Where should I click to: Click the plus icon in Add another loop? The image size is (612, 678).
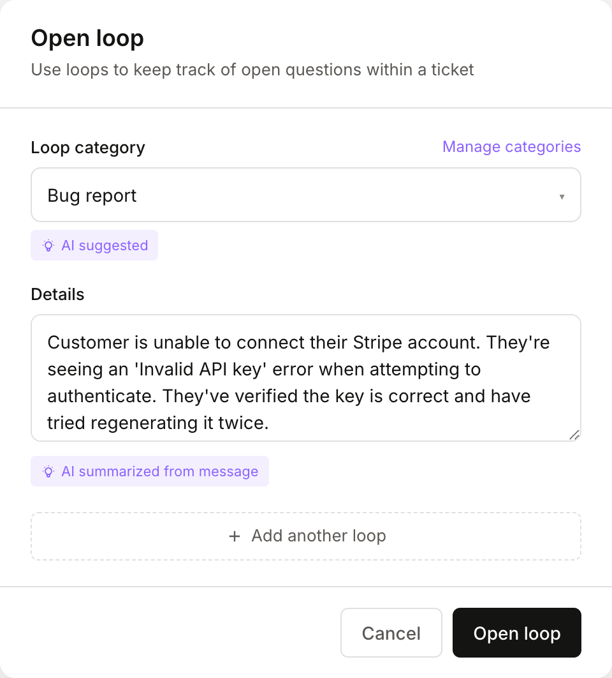[235, 536]
